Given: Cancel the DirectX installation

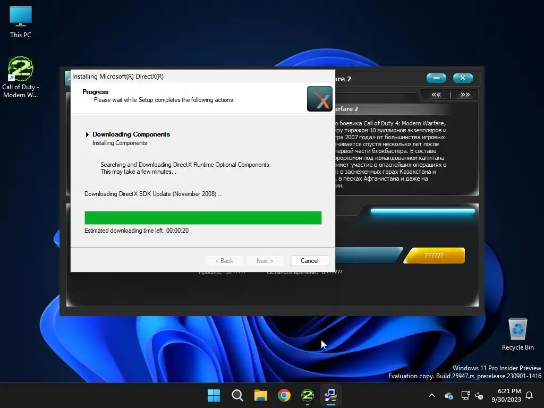Looking at the screenshot, I should coord(310,260).
